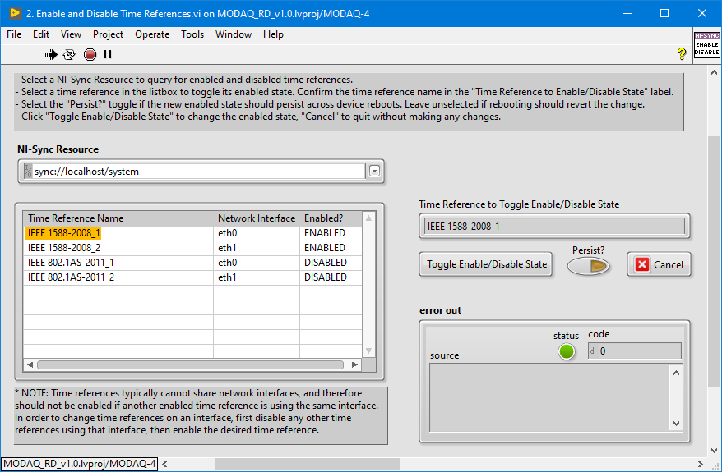This screenshot has height=472, width=722.
Task: Click the NI-Sync Resource sync://localhost/system field
Action: [195, 172]
